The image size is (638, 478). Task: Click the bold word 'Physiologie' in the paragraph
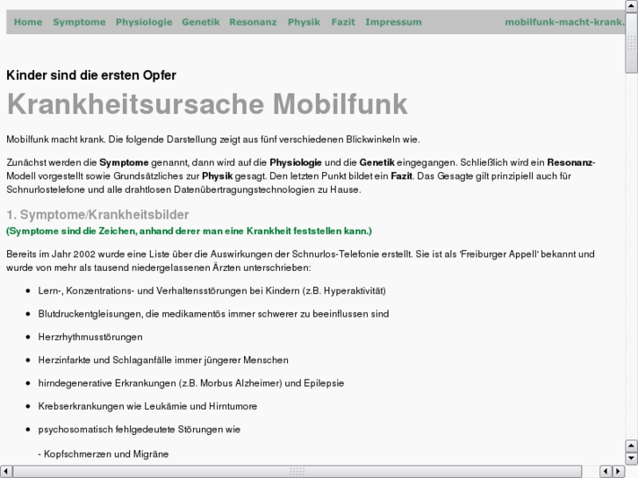(x=296, y=163)
